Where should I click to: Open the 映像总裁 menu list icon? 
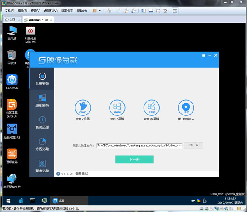(x=203, y=55)
